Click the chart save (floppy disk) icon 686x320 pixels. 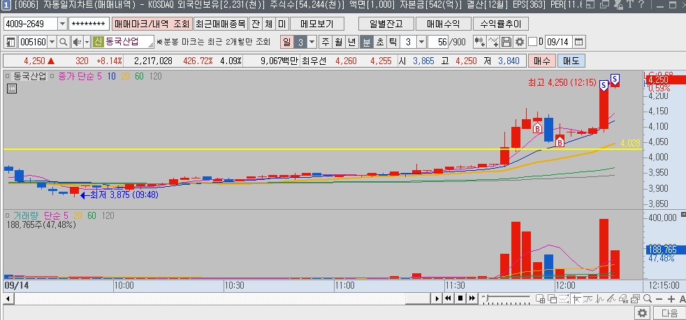click(506, 42)
